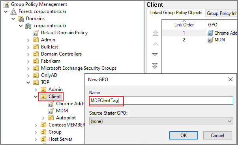The width and height of the screenshot is (238, 145).
Task: Click the BulkTest OU folder icon
Action: click(x=36, y=47)
